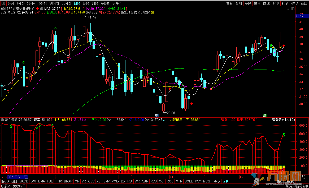Select the 60分钟 timeframe
The width and height of the screenshot is (309, 188).
(x=67, y=3)
